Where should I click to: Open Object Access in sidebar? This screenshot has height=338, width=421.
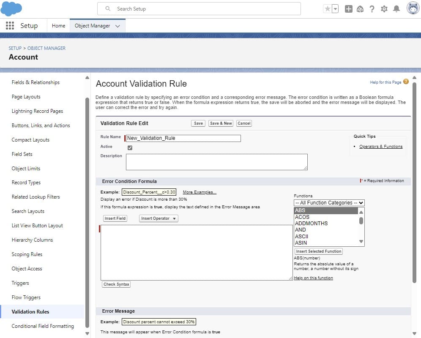(27, 269)
